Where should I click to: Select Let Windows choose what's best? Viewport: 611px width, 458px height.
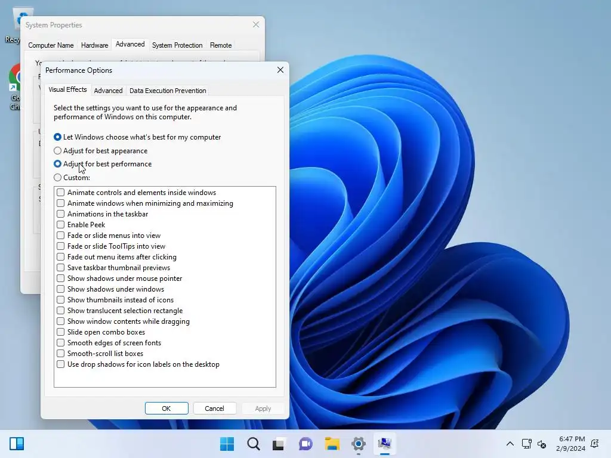point(137,137)
